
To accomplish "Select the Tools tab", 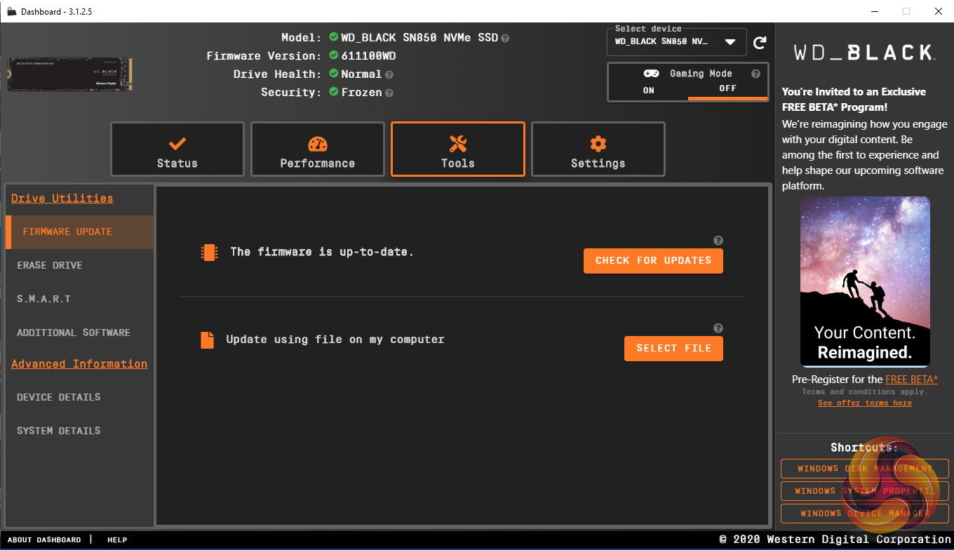I will click(x=458, y=149).
